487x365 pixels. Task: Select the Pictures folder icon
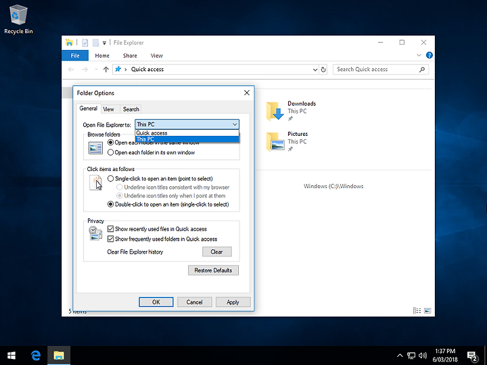click(275, 141)
